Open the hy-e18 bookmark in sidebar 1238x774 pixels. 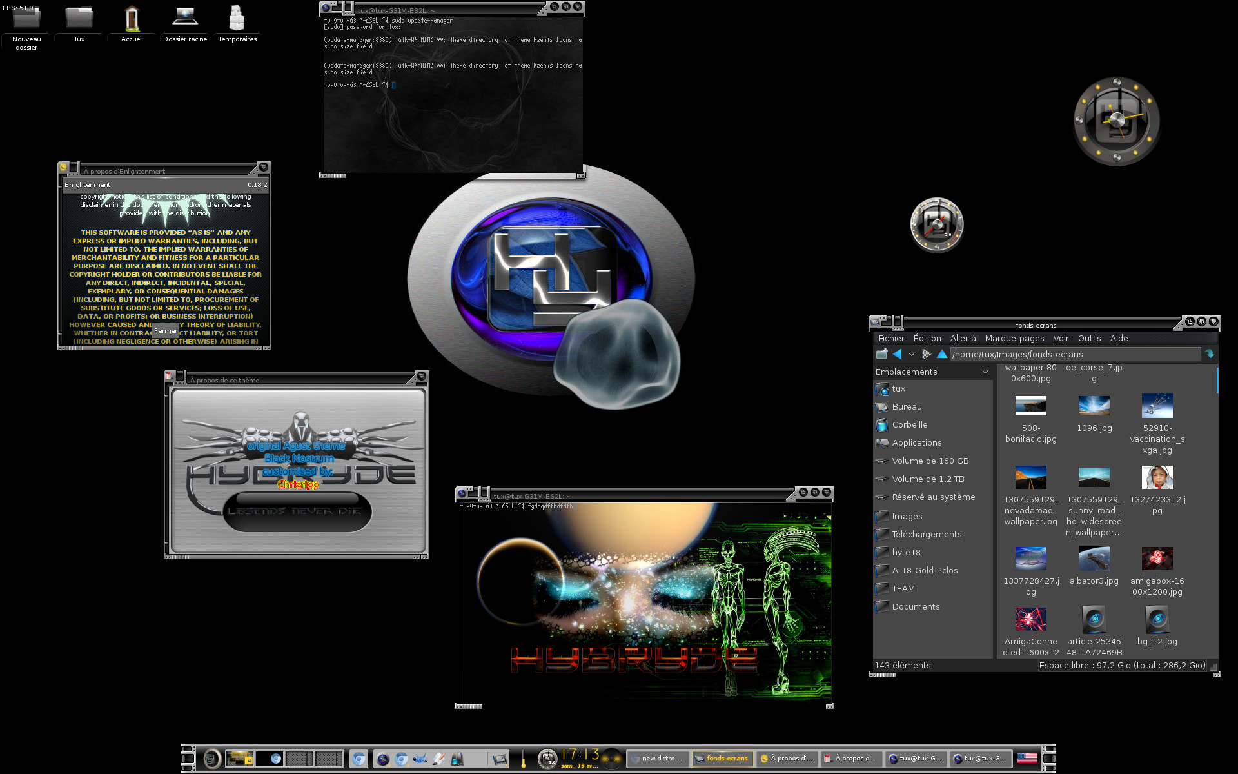933,553
